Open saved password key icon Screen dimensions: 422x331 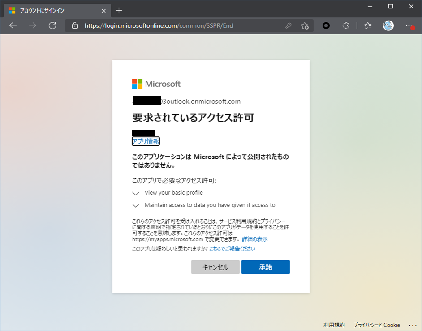click(289, 25)
